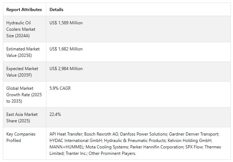The image size is (233, 162).
Task: Select the Expected Market Value (2035F) label
Action: 23,72
